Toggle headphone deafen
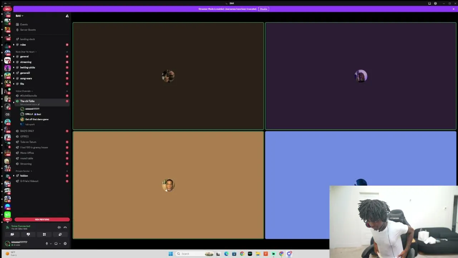Image resolution: width=458 pixels, height=258 pixels. click(x=56, y=244)
